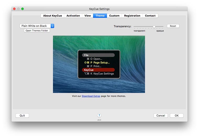Click the red KeyCue header in preview
Viewport: 199px width, 138px height.
(x=98, y=70)
